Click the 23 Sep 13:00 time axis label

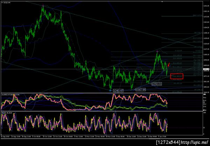[x=16, y=137]
